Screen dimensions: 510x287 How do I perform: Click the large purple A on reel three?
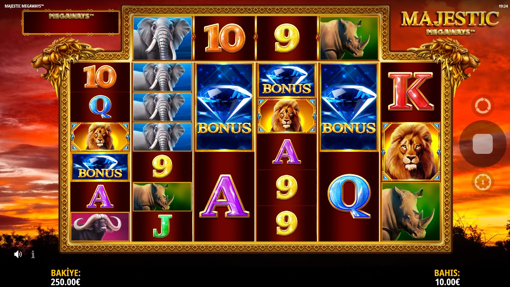pos(224,196)
